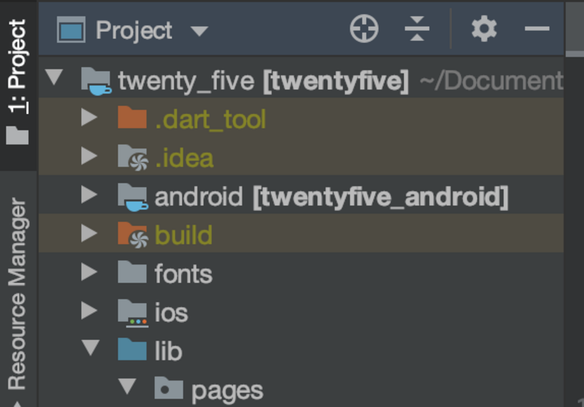Select the fonts folder

click(183, 274)
